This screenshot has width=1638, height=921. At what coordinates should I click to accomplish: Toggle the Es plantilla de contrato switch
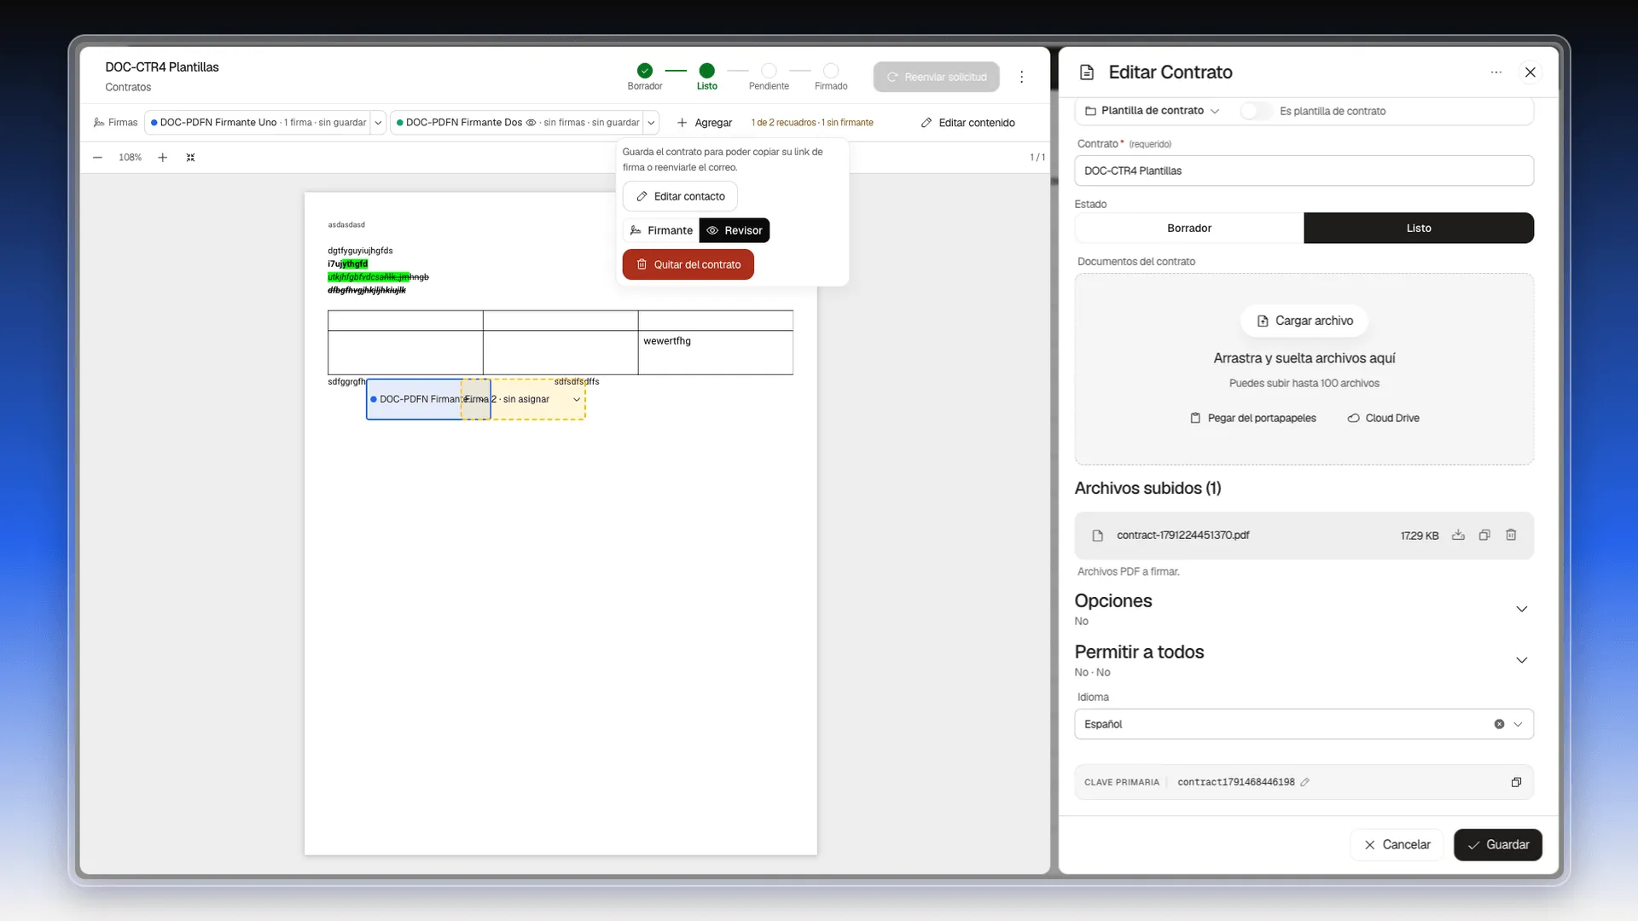1256,111
